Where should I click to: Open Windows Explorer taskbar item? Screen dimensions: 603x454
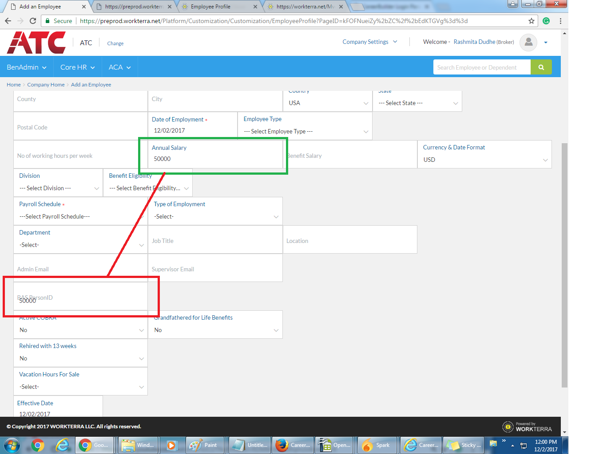pos(138,445)
